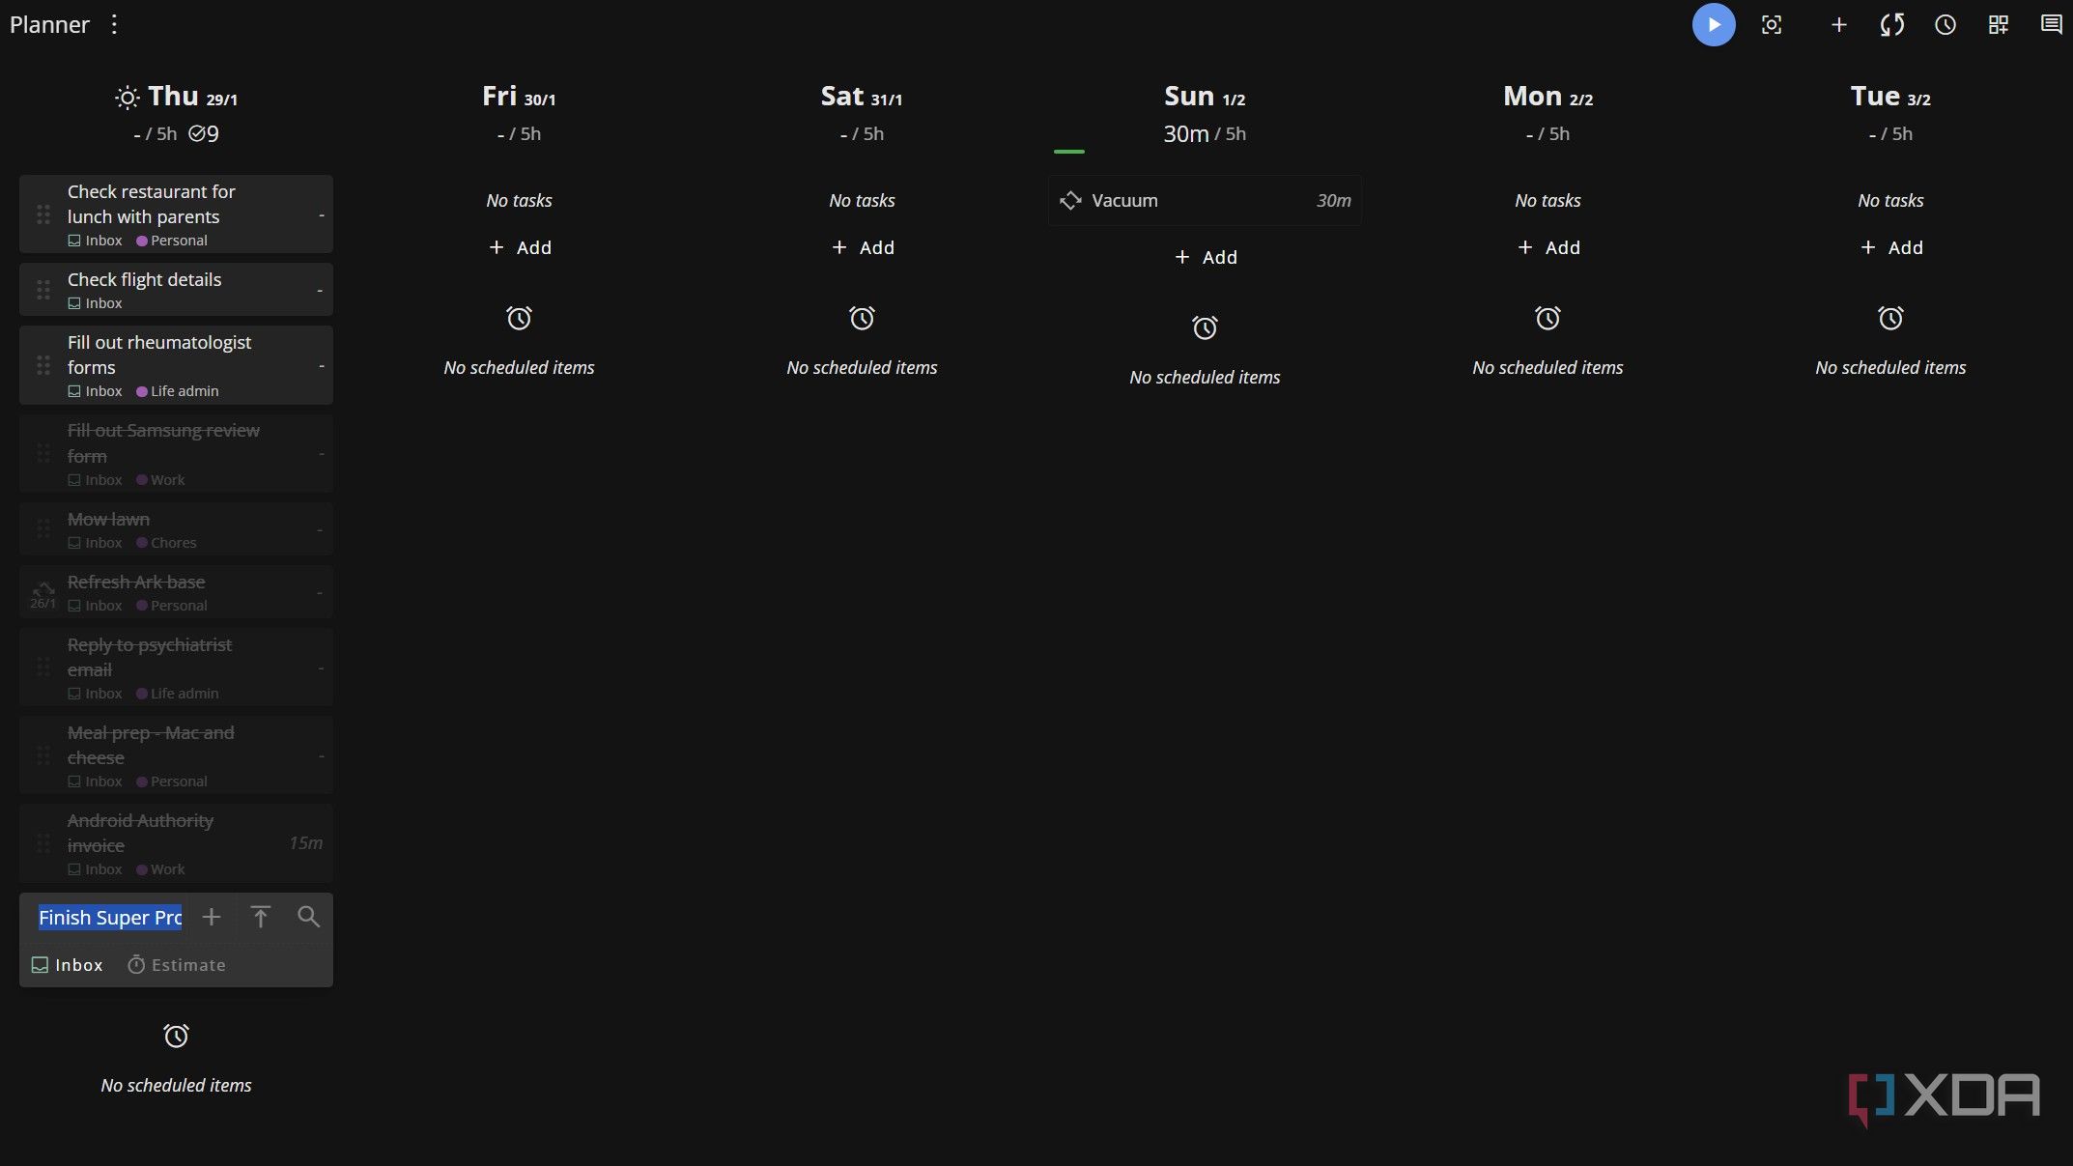Add a task to Sunday 1/2

1206,257
